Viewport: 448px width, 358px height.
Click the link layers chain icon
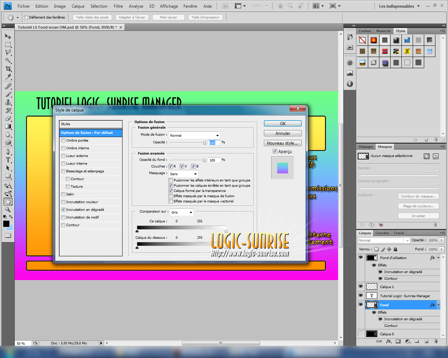click(x=379, y=341)
